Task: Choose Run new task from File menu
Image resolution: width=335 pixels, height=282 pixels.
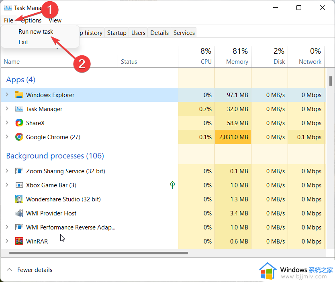Action: (36, 32)
